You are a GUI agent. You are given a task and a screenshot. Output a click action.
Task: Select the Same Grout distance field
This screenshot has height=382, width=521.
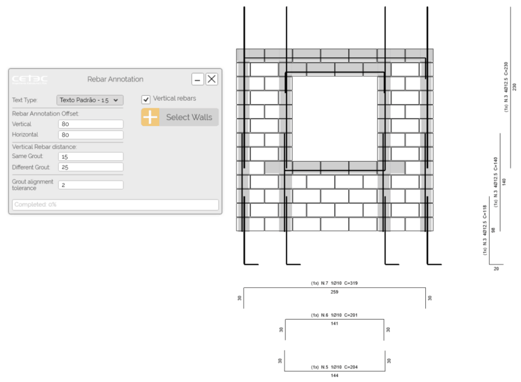point(91,156)
